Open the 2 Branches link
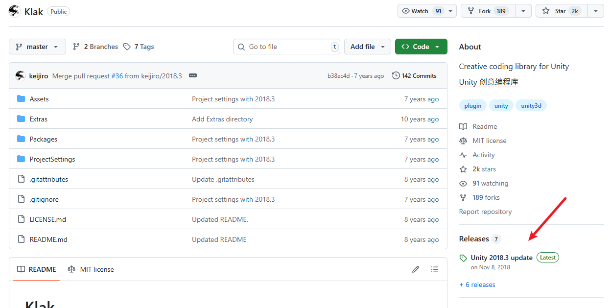 point(95,47)
